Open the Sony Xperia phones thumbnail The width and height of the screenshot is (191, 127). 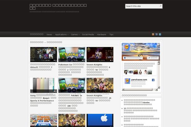pyautogui.click(x=44, y=85)
